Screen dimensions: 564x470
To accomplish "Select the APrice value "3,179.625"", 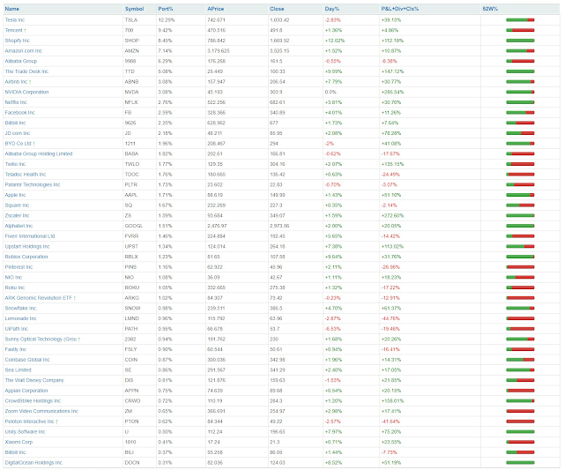I will [219, 51].
